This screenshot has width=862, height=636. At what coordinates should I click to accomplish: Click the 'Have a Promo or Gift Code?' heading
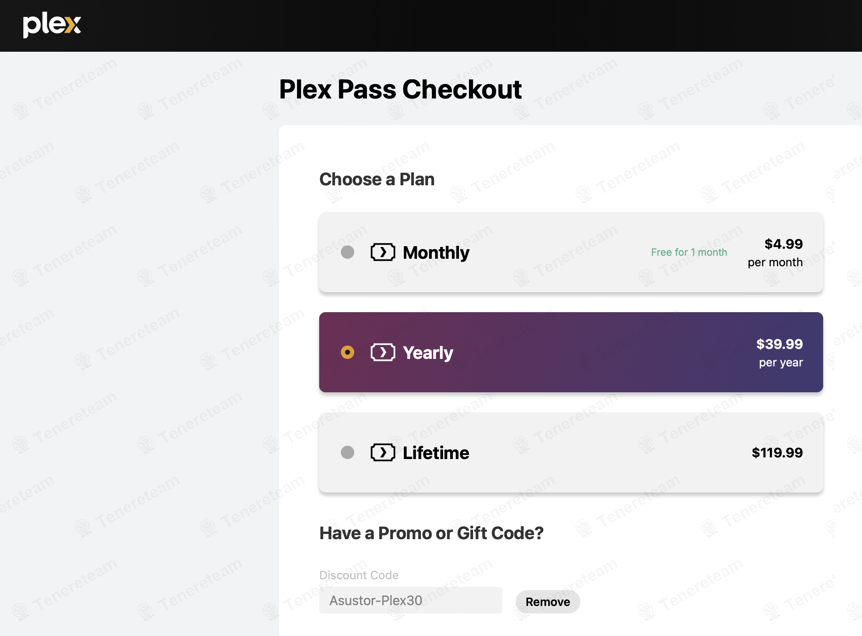pyautogui.click(x=431, y=533)
